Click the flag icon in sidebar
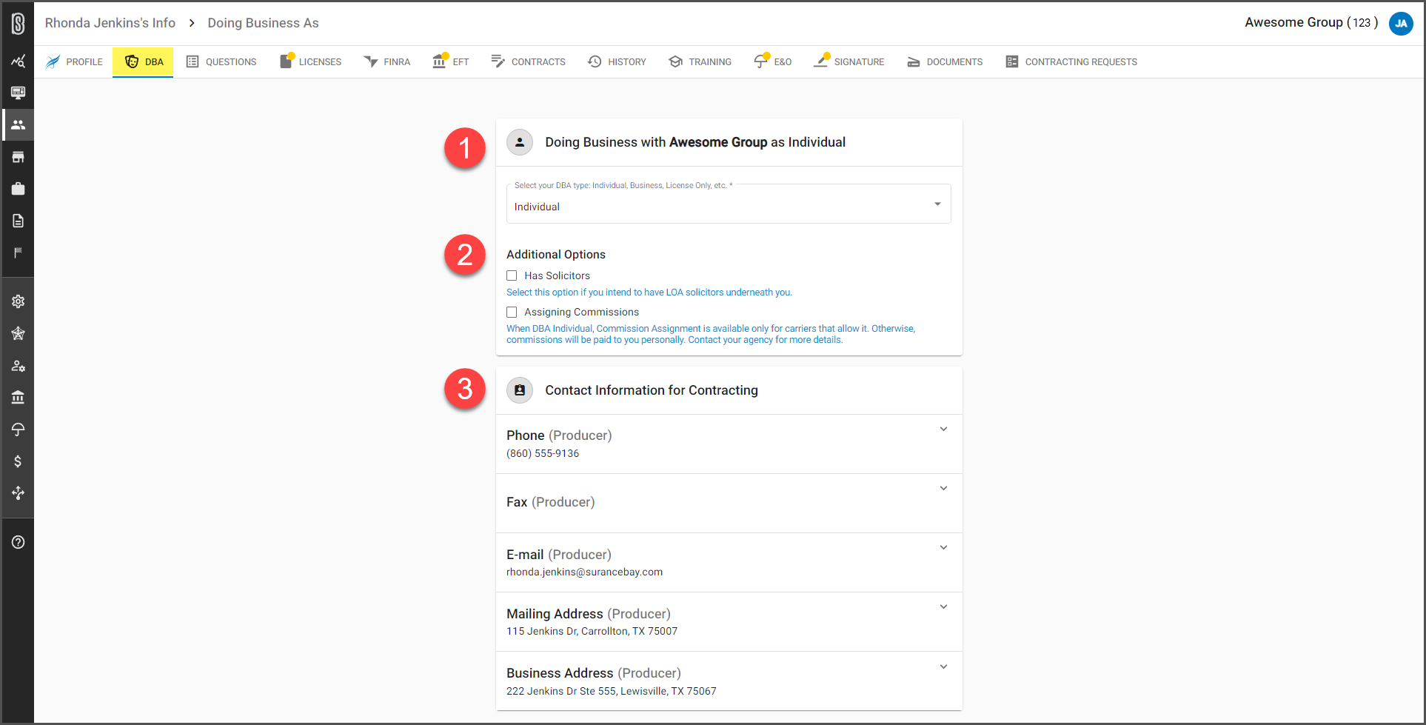Viewport: 1426px width, 725px height. 18,253
